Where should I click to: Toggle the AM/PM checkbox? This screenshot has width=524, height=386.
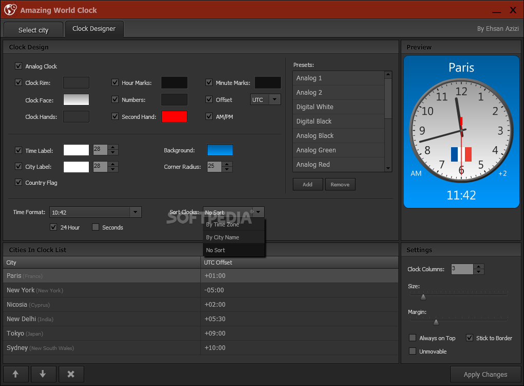click(209, 116)
